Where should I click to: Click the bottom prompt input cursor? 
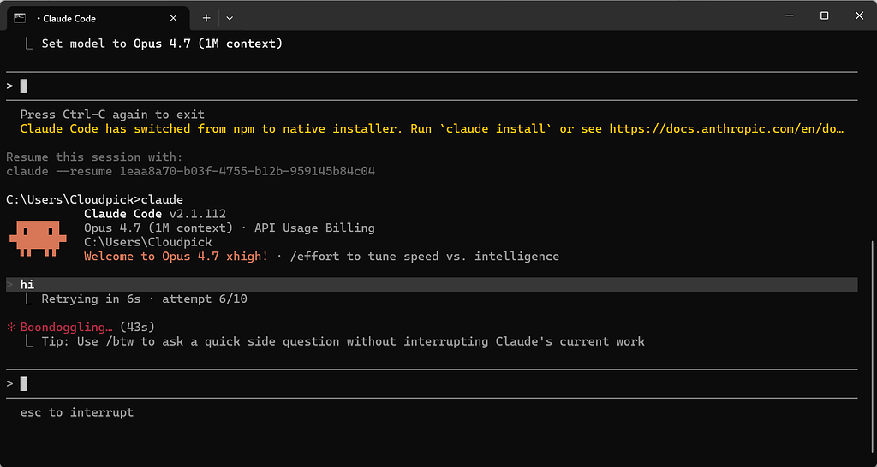coord(23,384)
